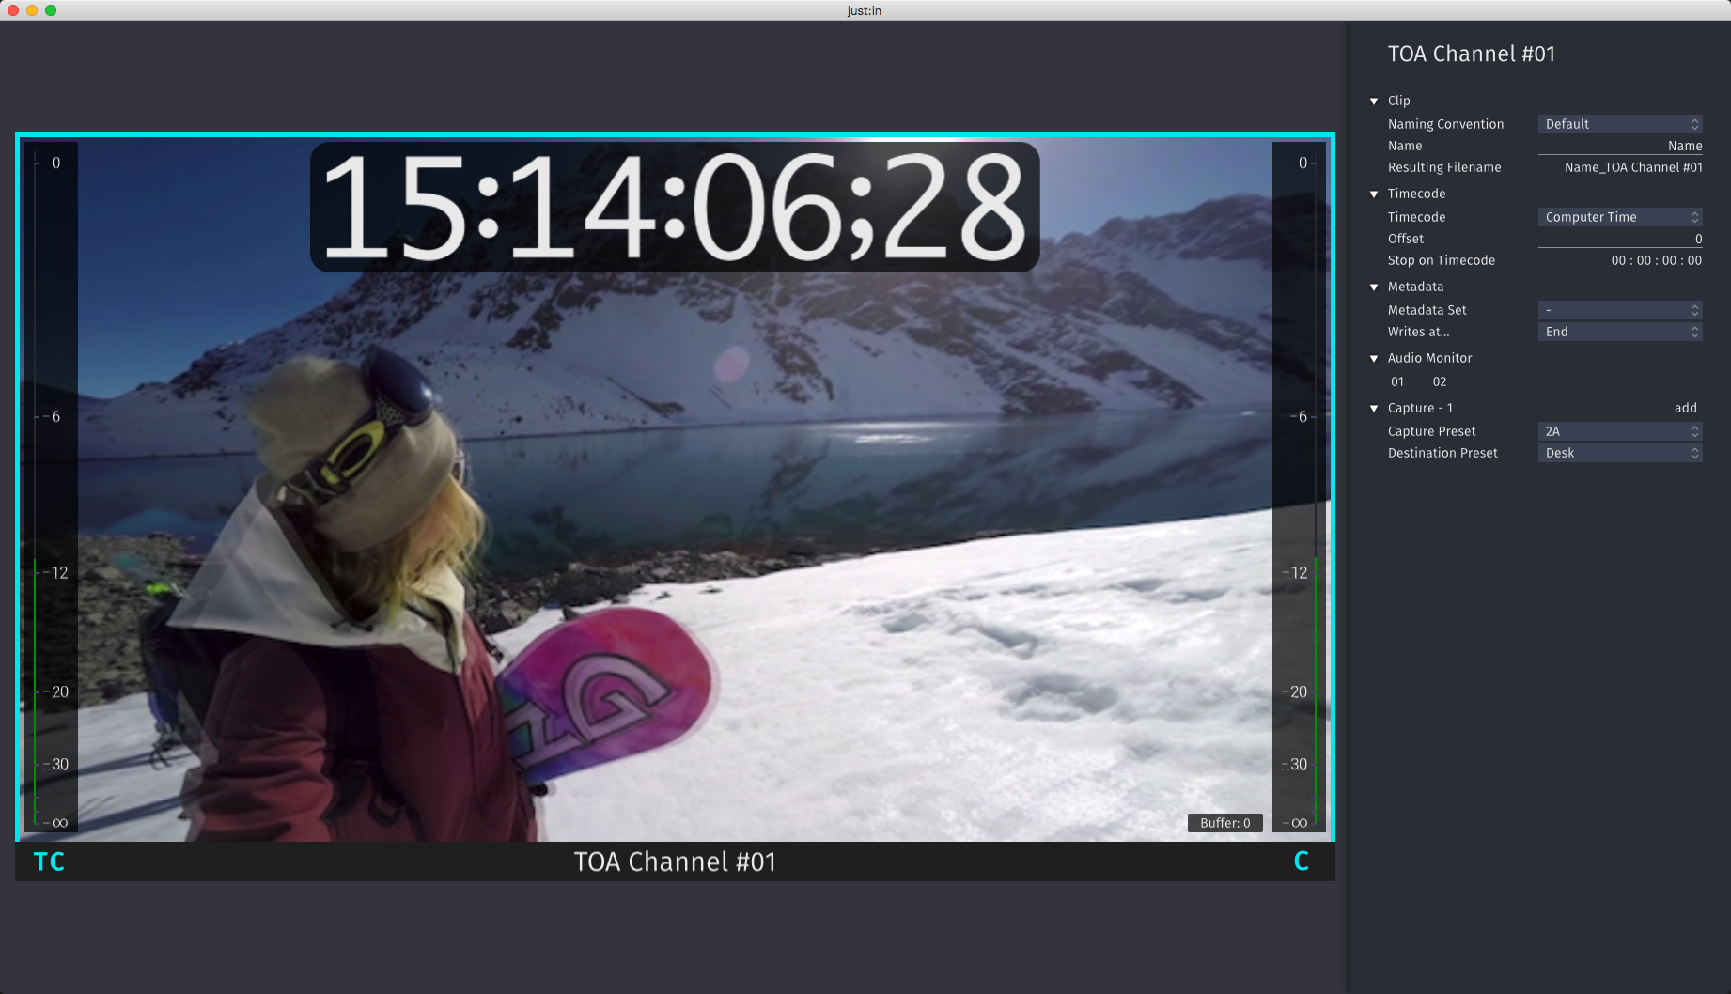Click the C capture indicator

pyautogui.click(x=1302, y=862)
